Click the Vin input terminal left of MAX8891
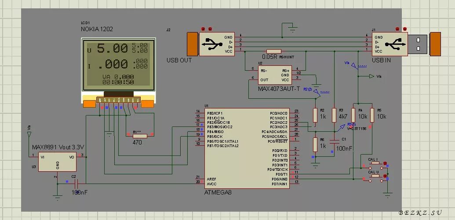The height and width of the screenshot is (220, 455). click(29, 134)
